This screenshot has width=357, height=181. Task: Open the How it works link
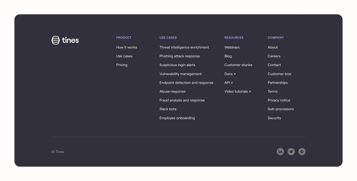pos(127,47)
